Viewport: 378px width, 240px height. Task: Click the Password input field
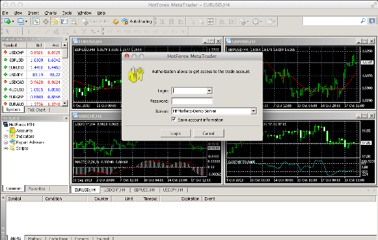pyautogui.click(x=192, y=101)
